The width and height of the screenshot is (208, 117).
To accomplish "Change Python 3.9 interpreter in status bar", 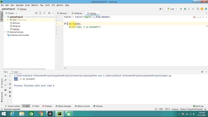I will [x=191, y=109].
